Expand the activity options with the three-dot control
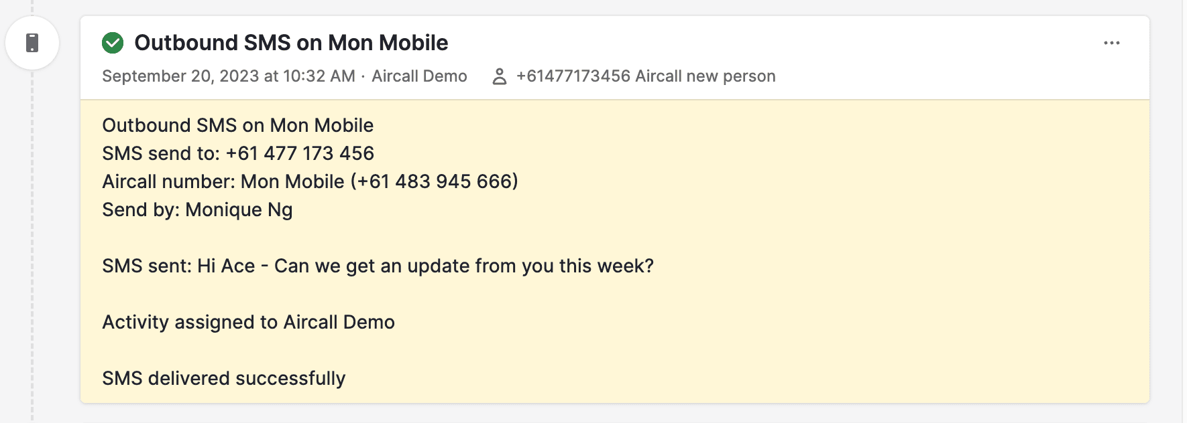The image size is (1187, 423). tap(1113, 42)
